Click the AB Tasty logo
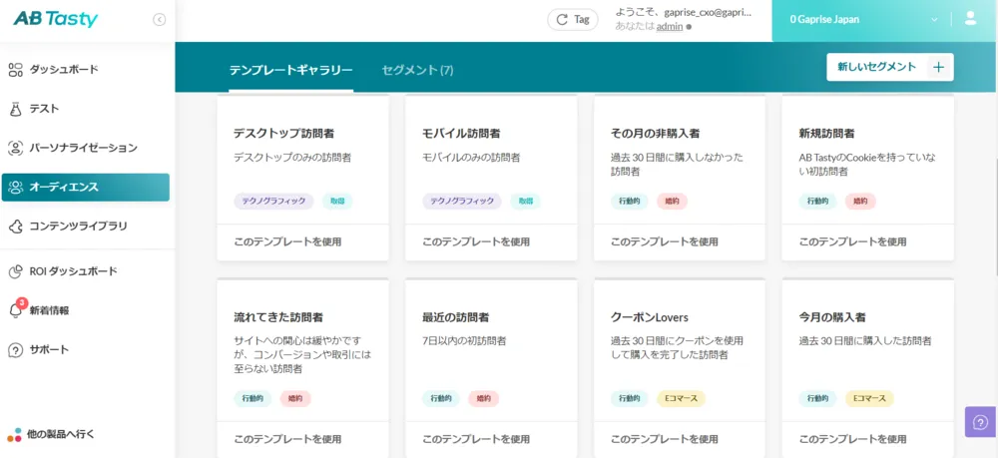The image size is (998, 458). (56, 19)
